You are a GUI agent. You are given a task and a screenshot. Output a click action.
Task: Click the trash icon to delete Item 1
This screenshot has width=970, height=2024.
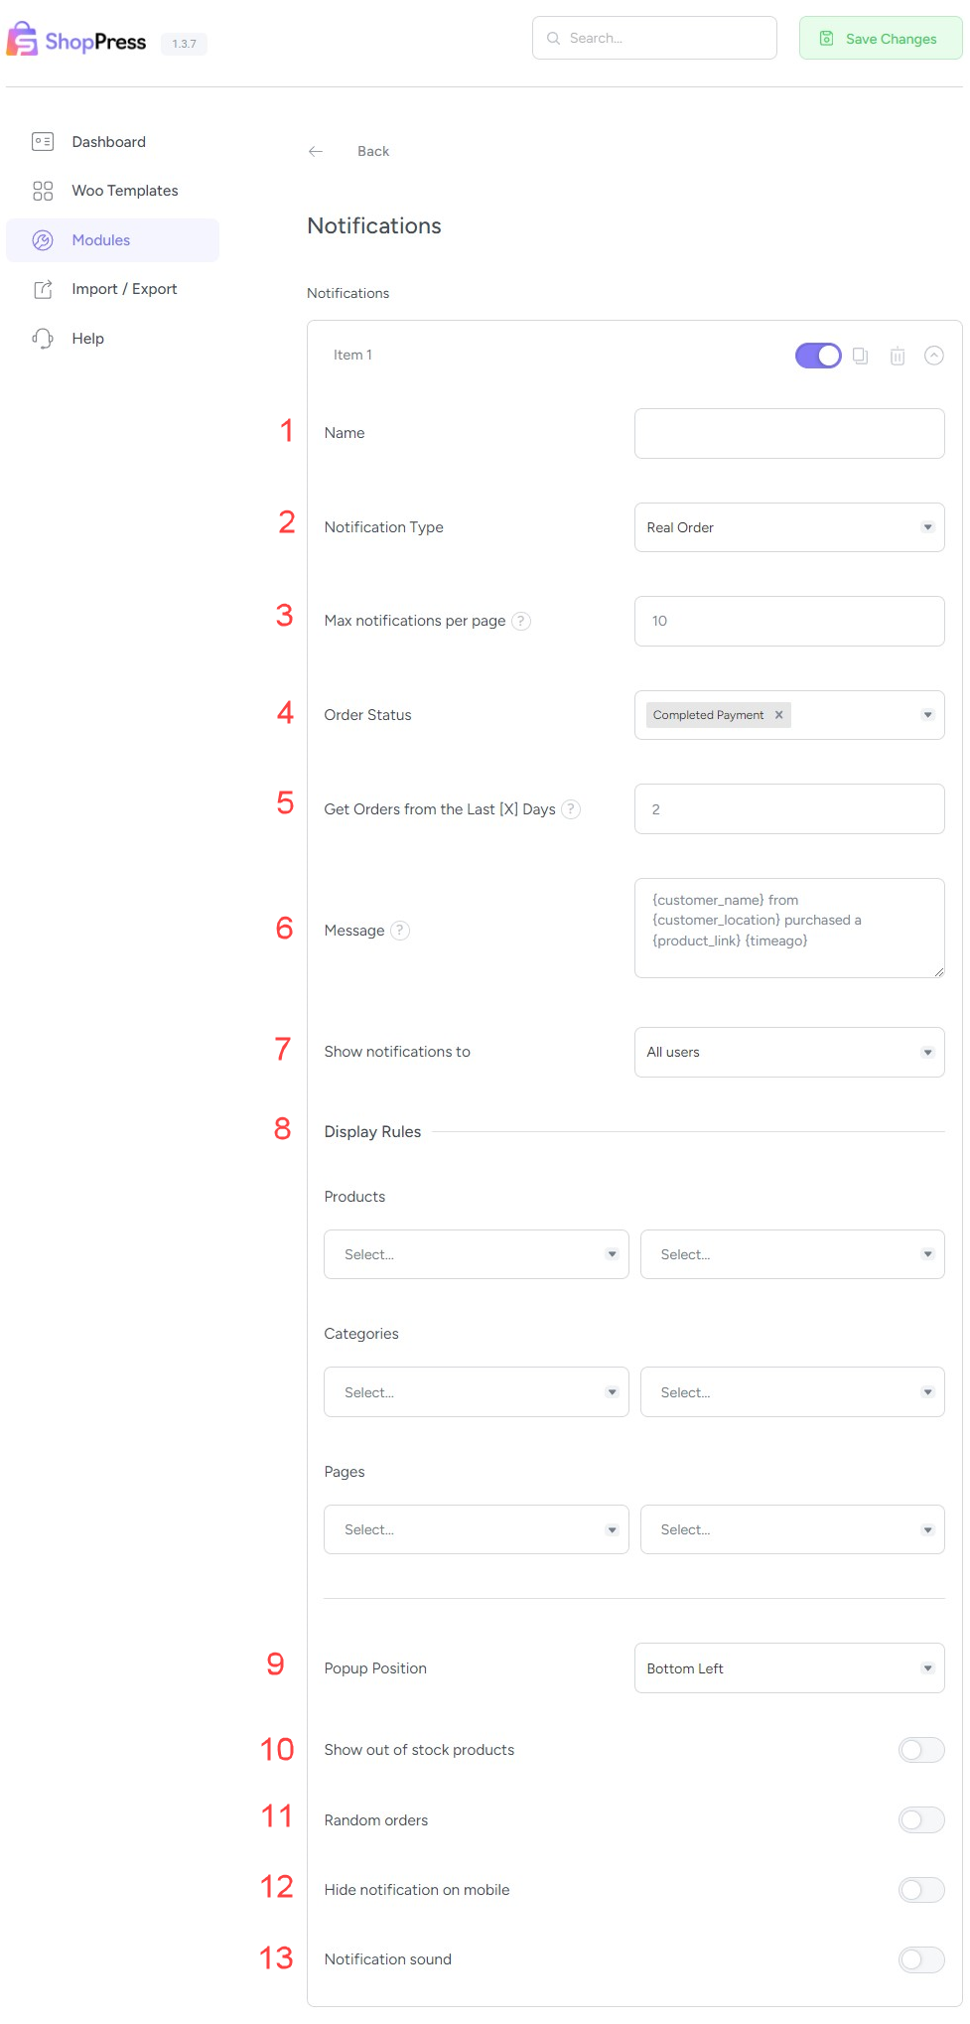tap(898, 356)
